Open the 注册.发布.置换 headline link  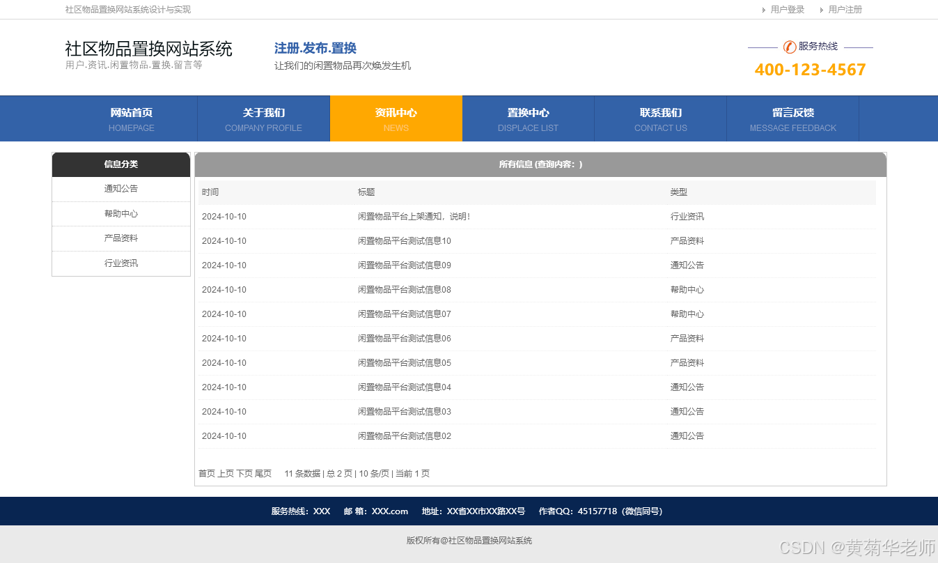point(313,47)
